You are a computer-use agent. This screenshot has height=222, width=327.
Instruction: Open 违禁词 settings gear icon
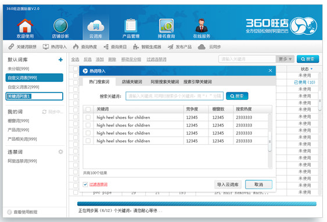point(60,152)
